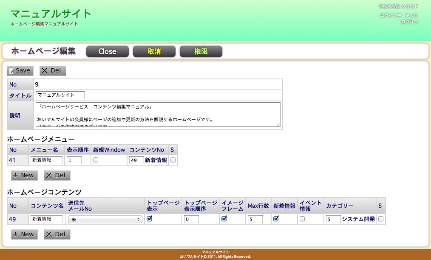Delete selected menu row under ホームページメニュー
The width and height of the screenshot is (431, 260).
[57, 176]
